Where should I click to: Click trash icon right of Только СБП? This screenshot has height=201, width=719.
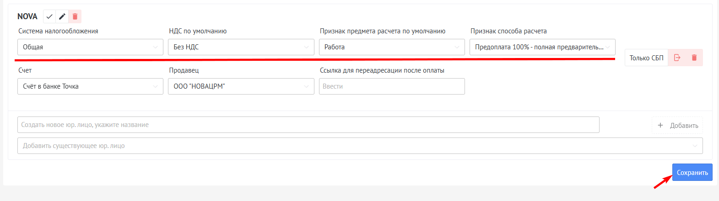[x=694, y=58]
